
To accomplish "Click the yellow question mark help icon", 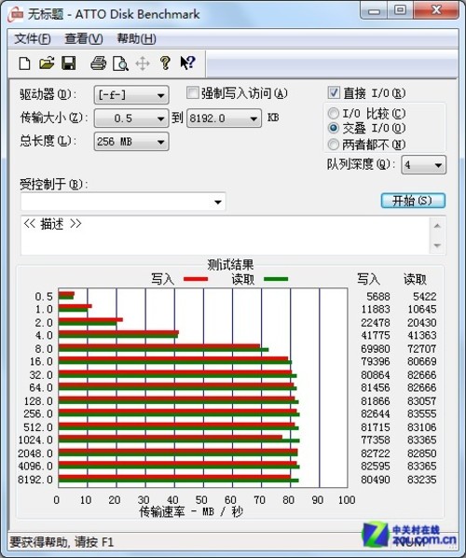I will [165, 63].
